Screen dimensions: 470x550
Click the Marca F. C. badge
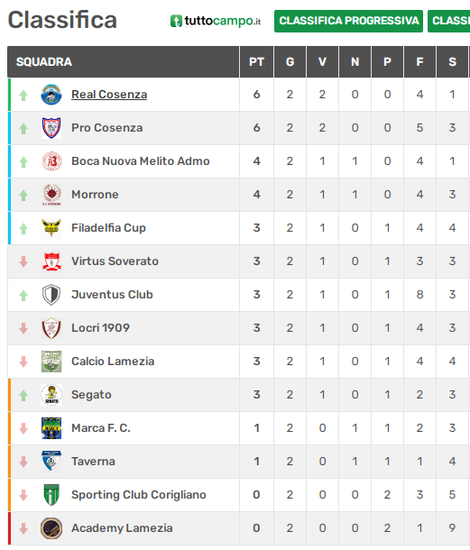[51, 428]
